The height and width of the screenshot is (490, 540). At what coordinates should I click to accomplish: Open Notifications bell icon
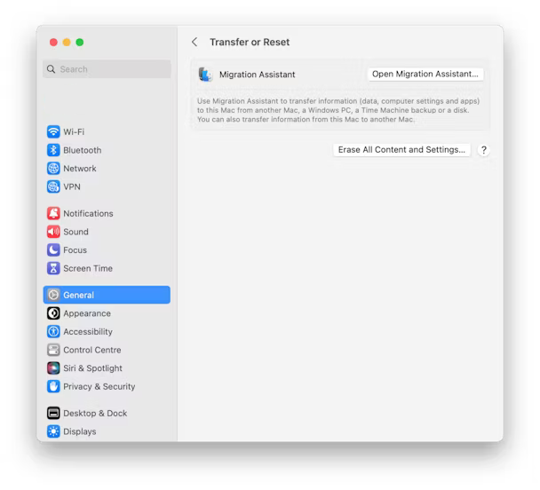53,214
